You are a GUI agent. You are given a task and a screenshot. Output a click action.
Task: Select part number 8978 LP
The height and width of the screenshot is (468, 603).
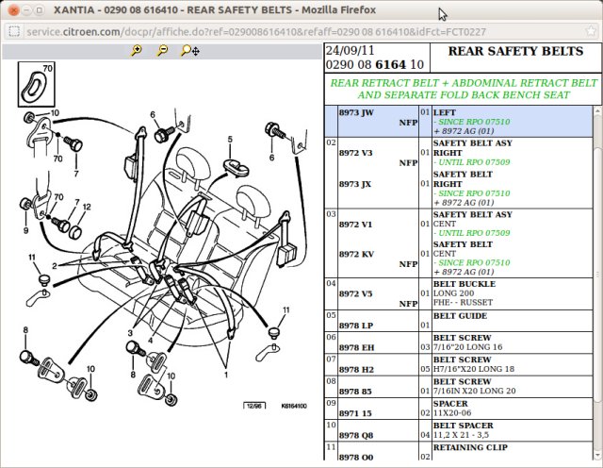(356, 326)
